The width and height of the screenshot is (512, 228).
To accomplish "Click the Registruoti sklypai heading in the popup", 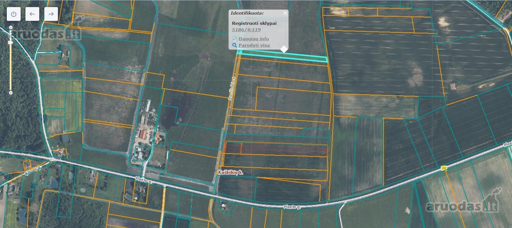I will coord(254,23).
